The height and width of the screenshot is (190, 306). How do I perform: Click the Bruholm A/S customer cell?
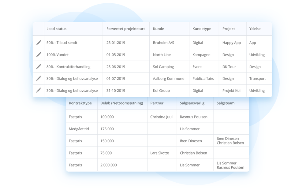[x=169, y=43]
